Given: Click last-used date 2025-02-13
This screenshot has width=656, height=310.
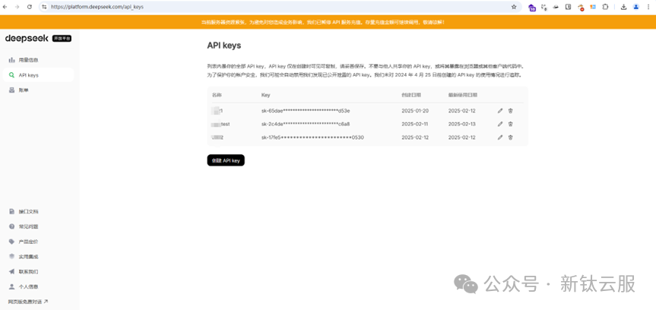Looking at the screenshot, I should coord(462,124).
